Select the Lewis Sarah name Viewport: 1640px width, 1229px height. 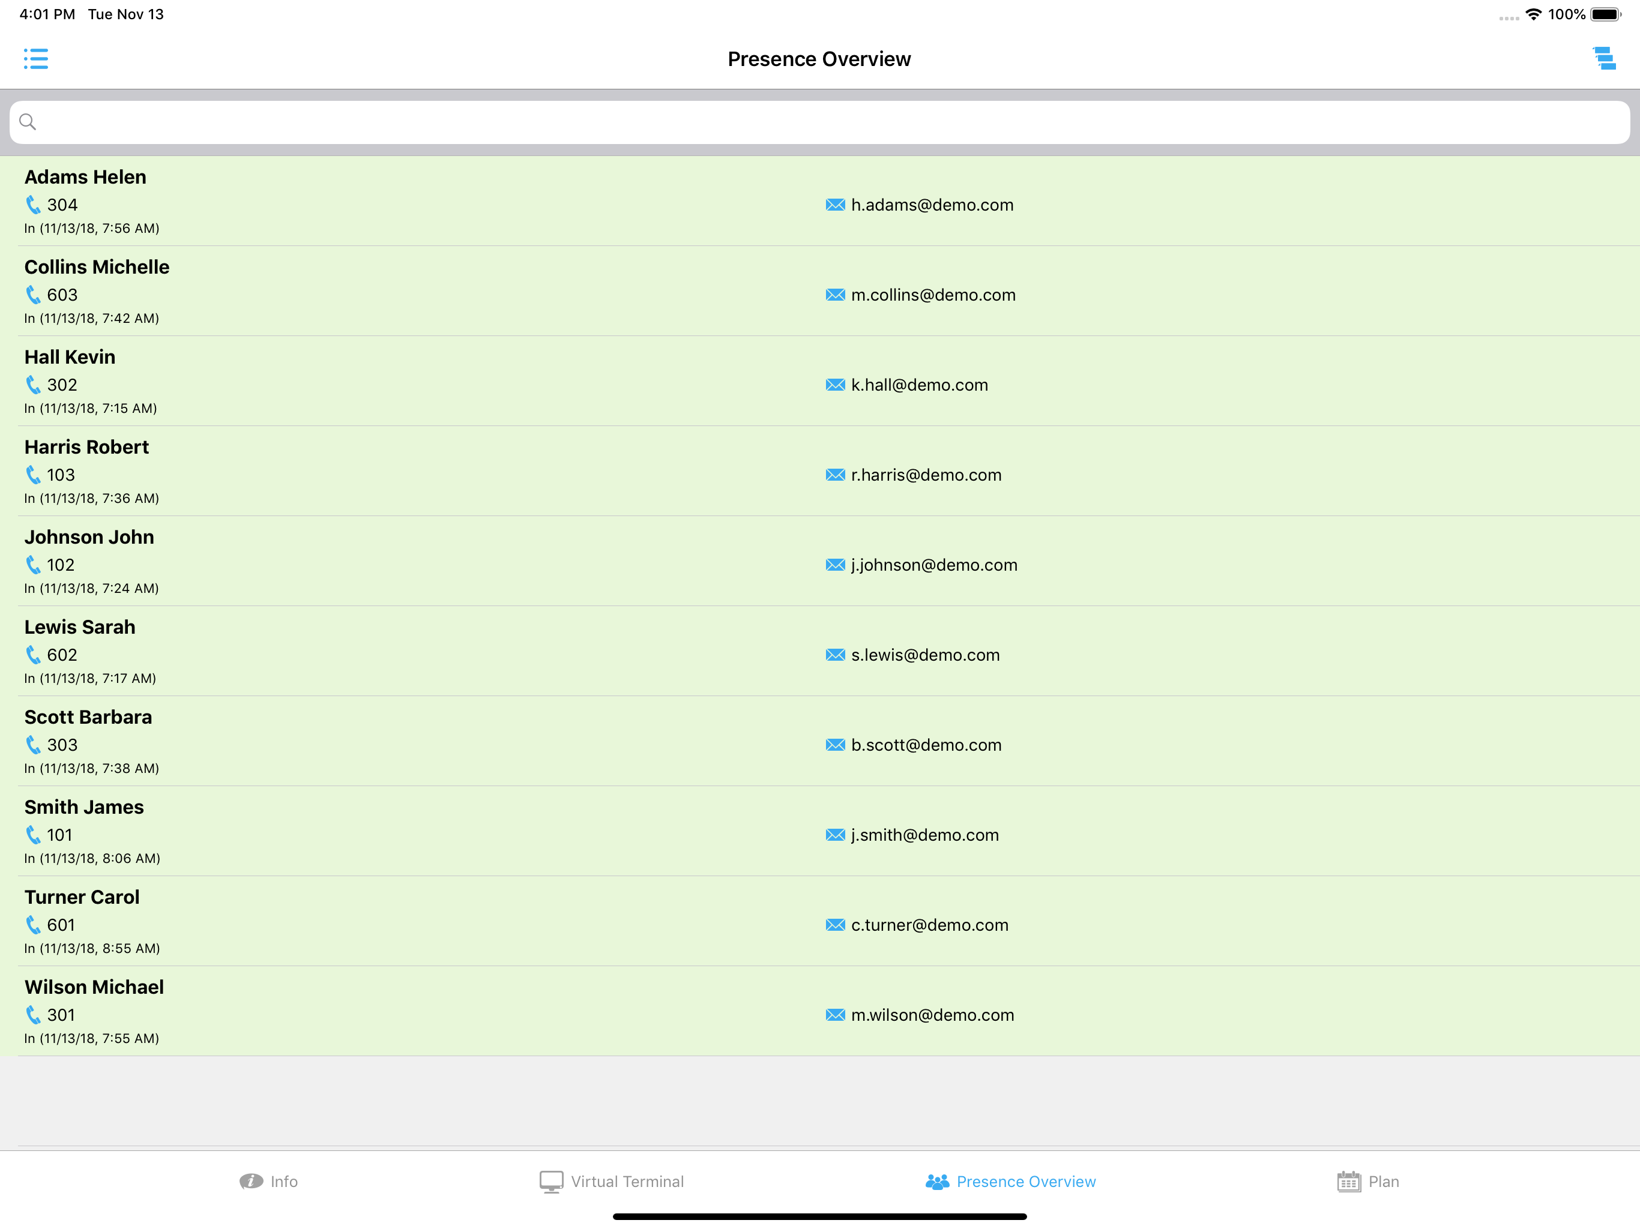tap(79, 627)
